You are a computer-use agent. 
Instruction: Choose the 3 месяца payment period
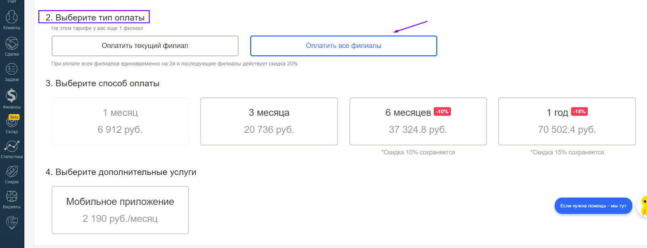269,121
